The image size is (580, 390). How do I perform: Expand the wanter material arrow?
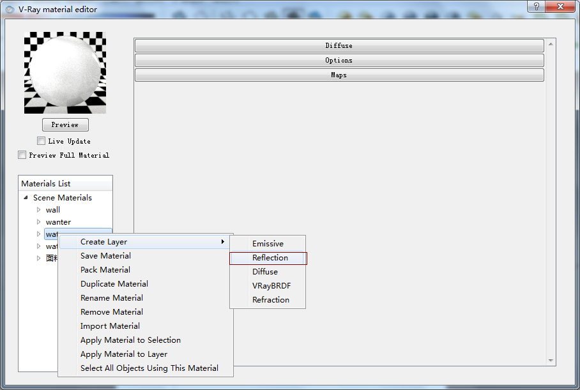(x=38, y=222)
